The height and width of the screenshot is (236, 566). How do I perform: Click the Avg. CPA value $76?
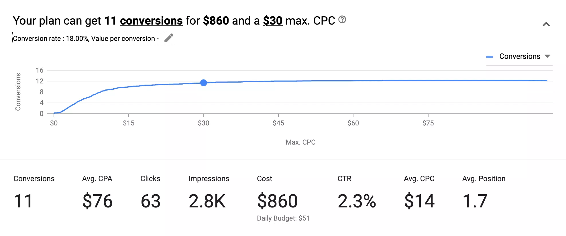click(97, 201)
